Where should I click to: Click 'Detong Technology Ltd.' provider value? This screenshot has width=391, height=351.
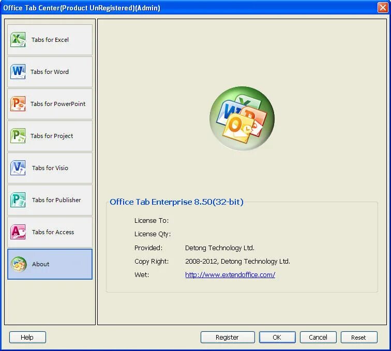click(220, 248)
